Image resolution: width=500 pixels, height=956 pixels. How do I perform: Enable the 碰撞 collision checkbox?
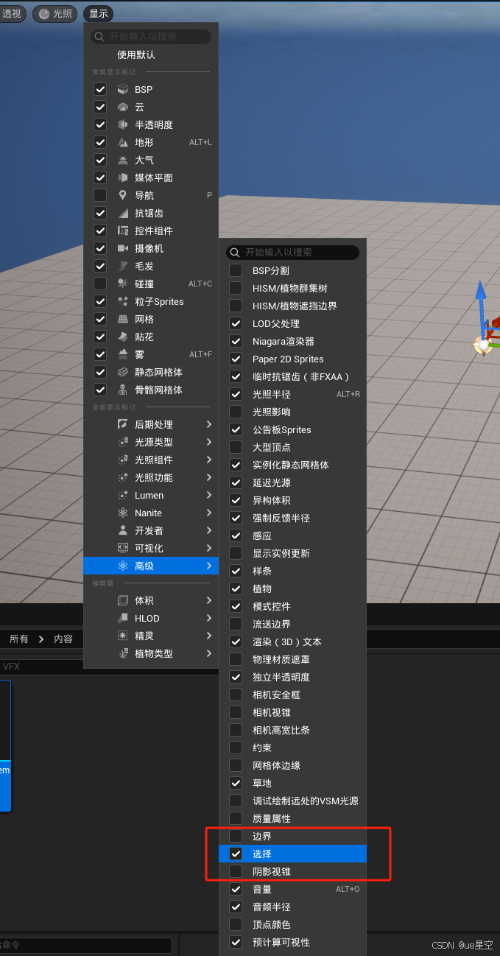[x=100, y=284]
